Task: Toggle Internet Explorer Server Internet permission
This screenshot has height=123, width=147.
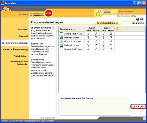Action: [x=111, y=38]
